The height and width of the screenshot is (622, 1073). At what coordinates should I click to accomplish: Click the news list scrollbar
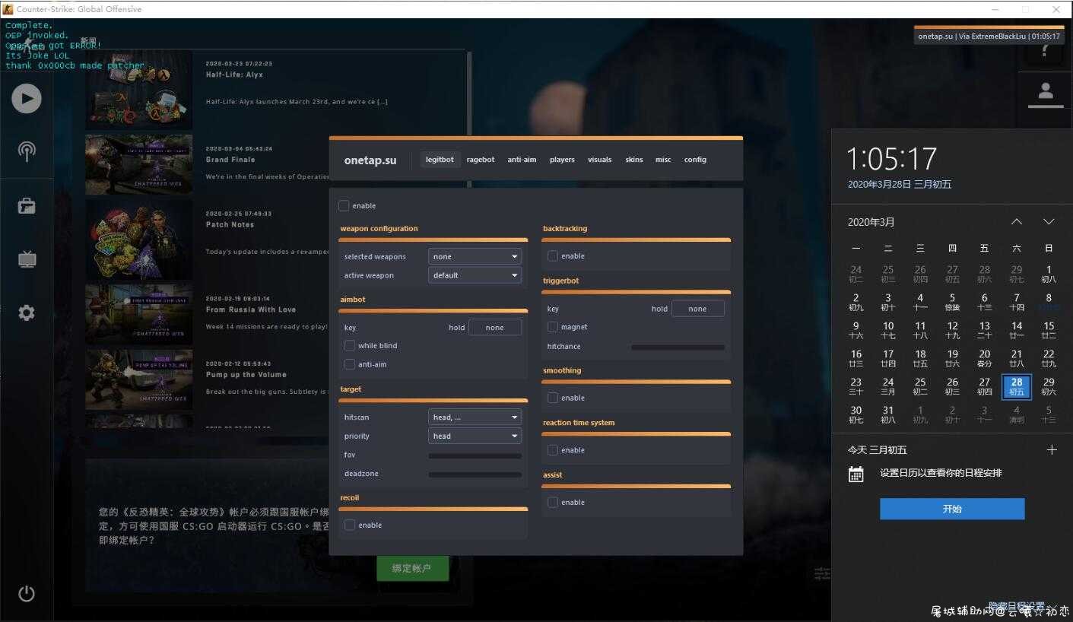click(469, 119)
